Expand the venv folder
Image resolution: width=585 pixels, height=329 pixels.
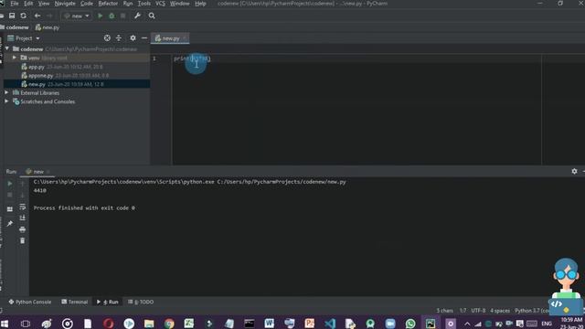(x=15, y=58)
